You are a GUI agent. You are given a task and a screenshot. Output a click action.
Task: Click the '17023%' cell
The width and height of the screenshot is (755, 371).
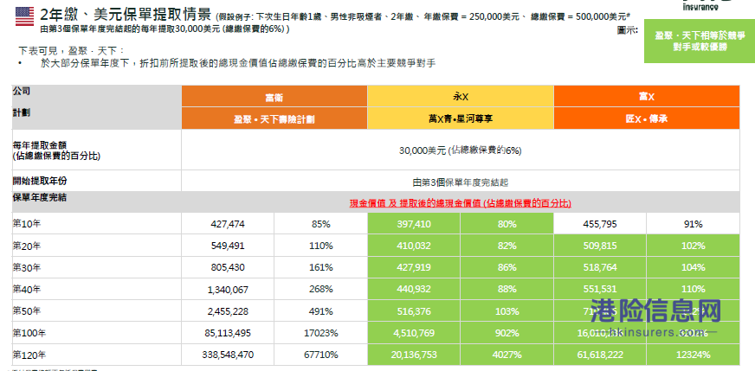[x=320, y=332]
